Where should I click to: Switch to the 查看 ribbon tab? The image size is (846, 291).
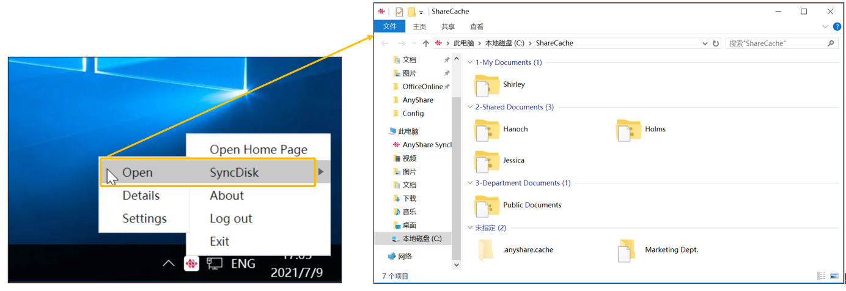[x=477, y=27]
